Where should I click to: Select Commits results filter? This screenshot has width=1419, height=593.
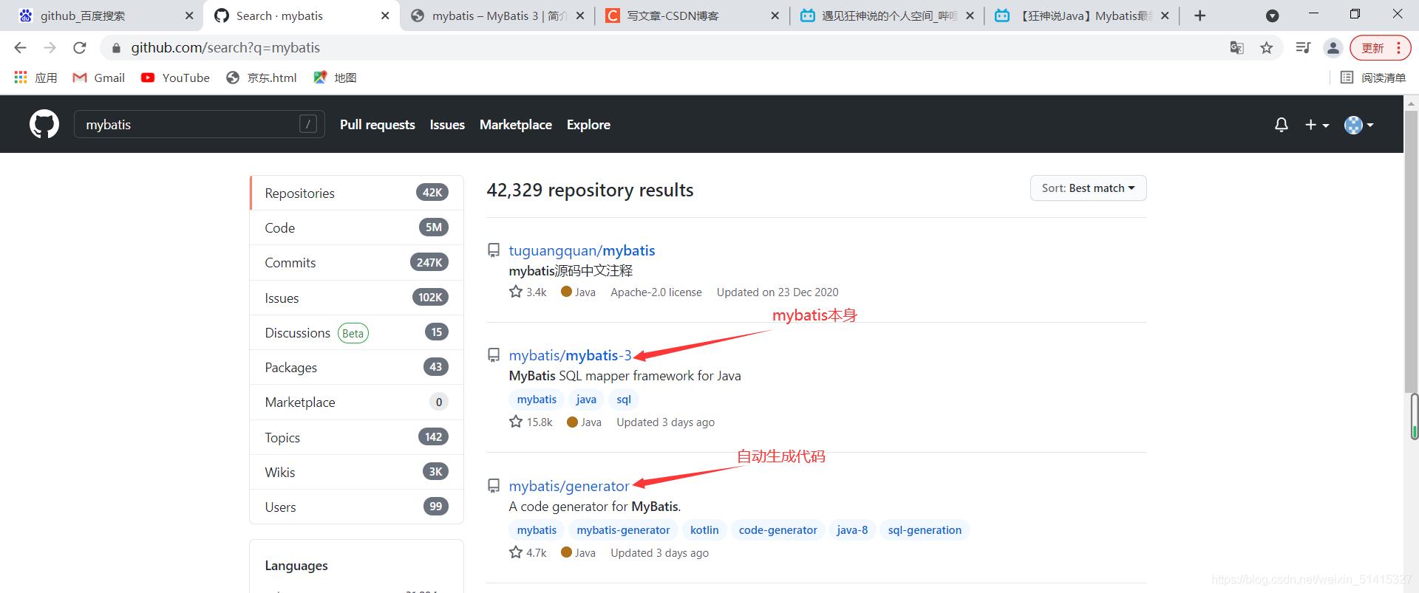[357, 262]
